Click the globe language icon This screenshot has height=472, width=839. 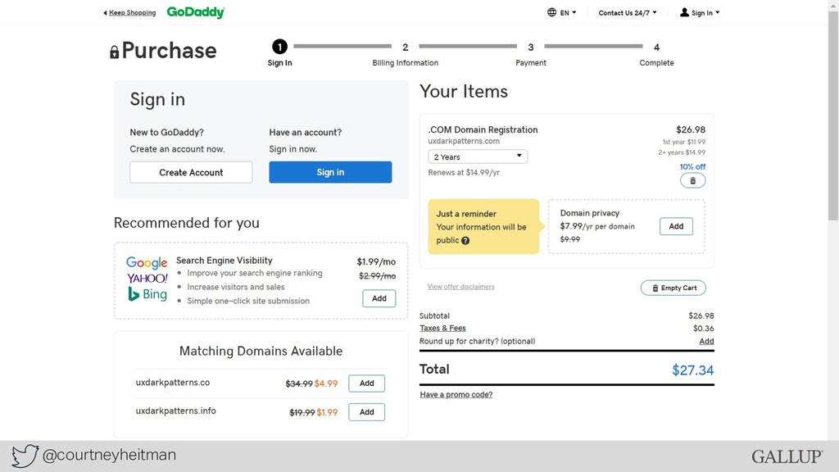[x=551, y=12]
